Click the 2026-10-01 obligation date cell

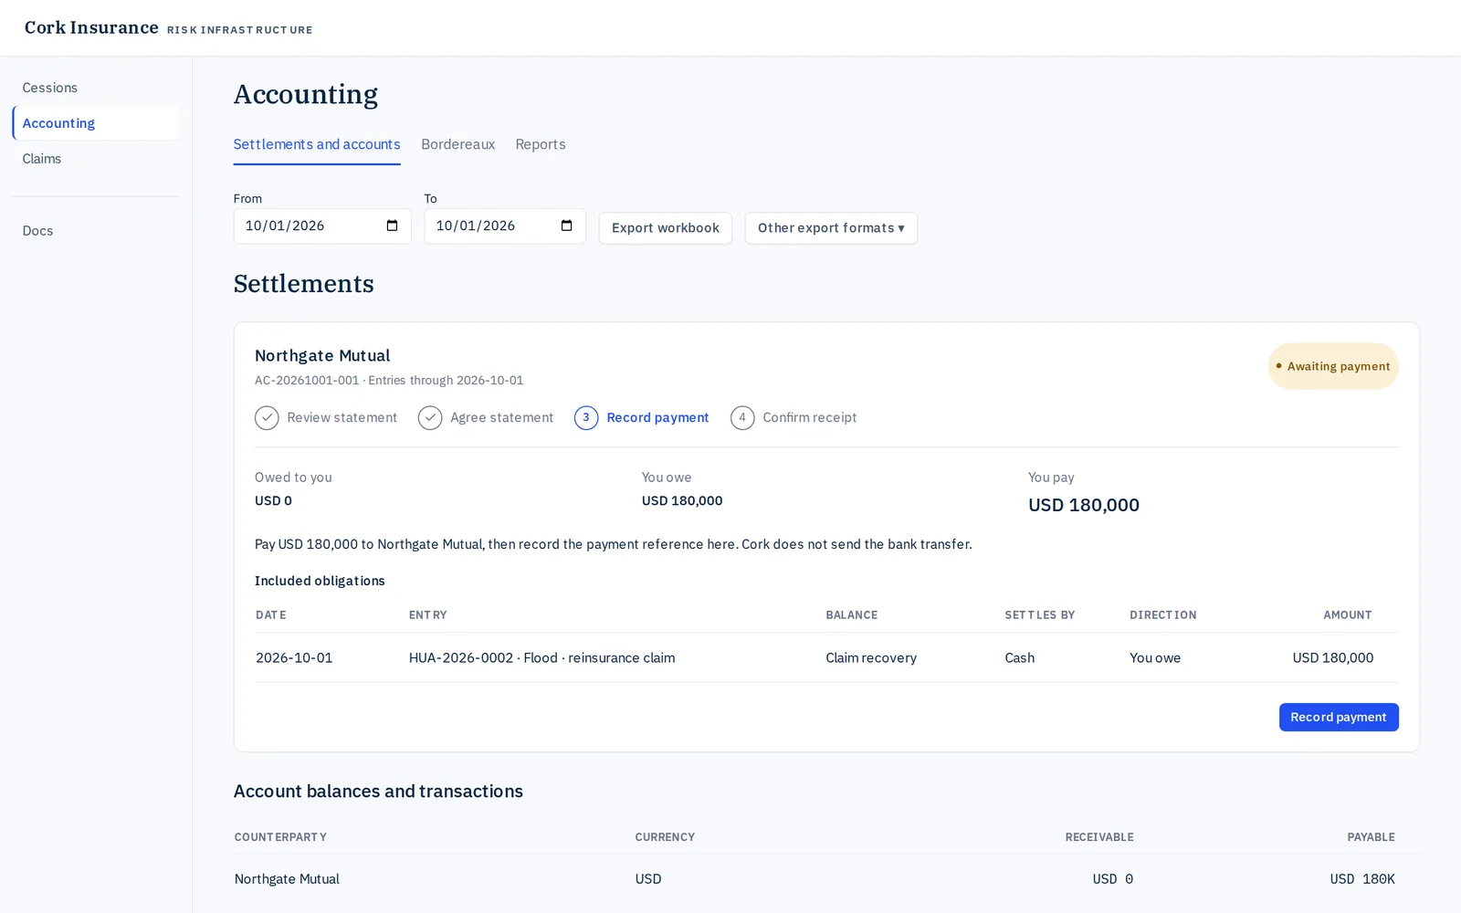click(294, 657)
